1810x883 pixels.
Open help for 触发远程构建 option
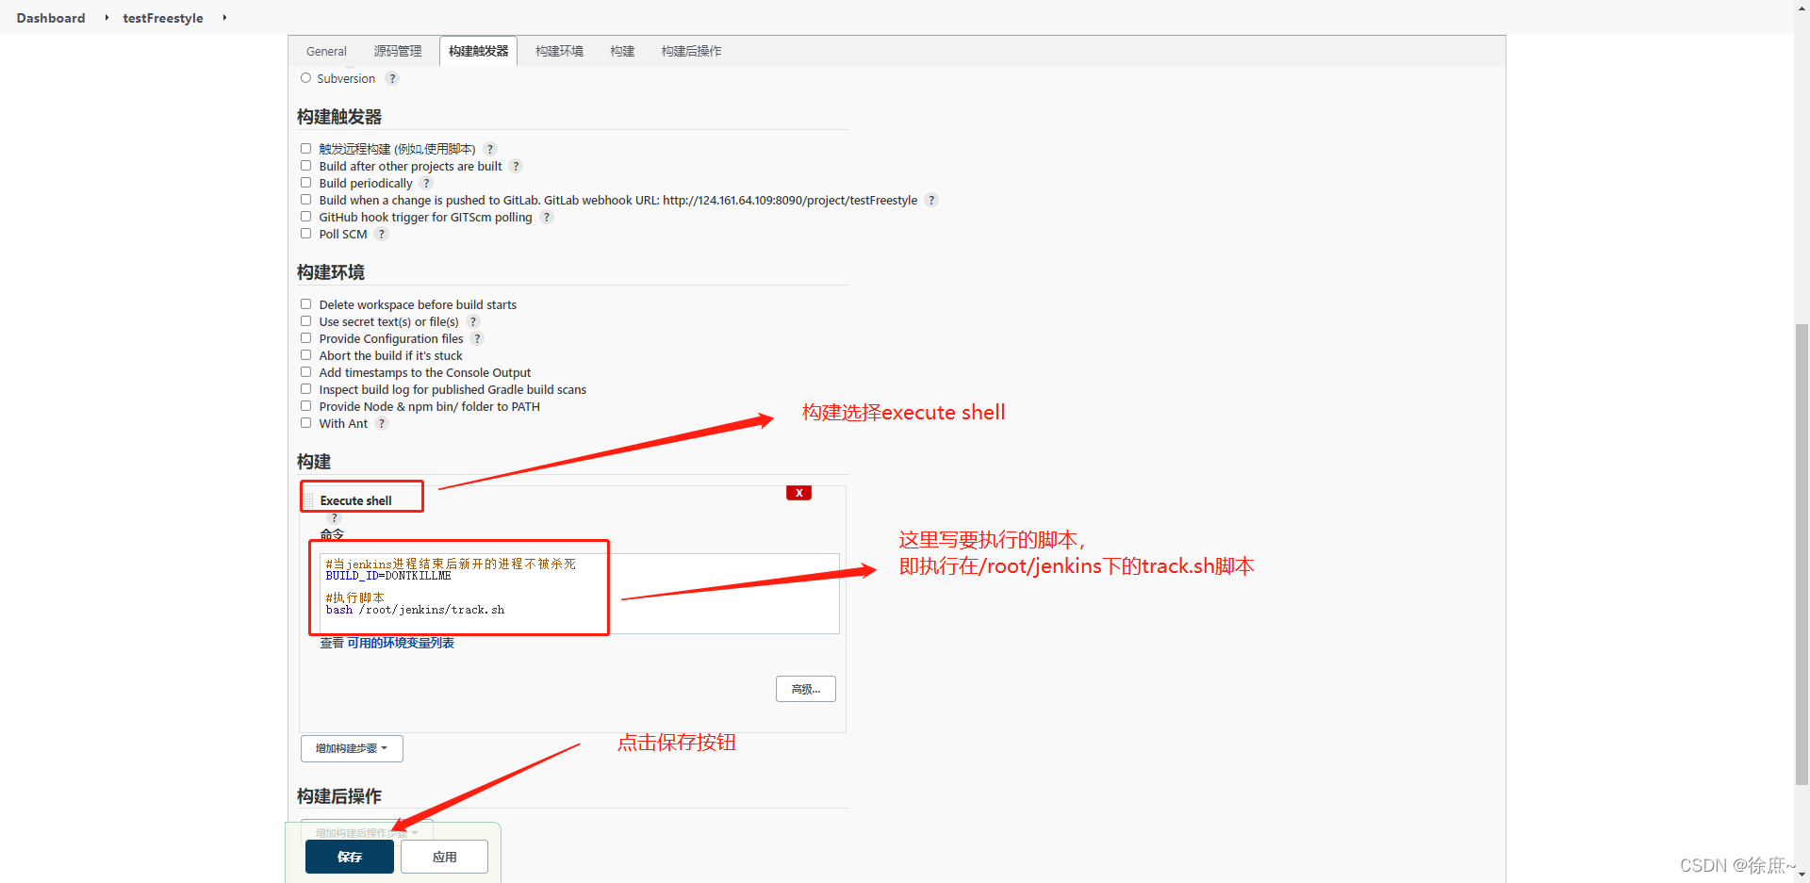(489, 149)
